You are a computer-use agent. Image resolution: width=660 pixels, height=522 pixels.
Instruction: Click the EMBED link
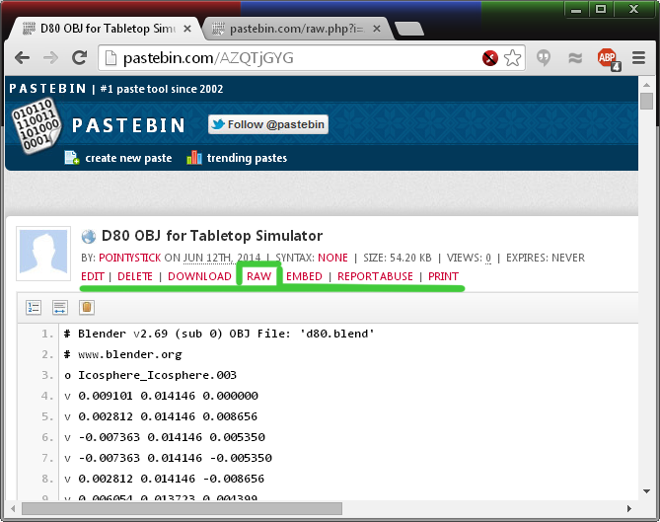[304, 276]
